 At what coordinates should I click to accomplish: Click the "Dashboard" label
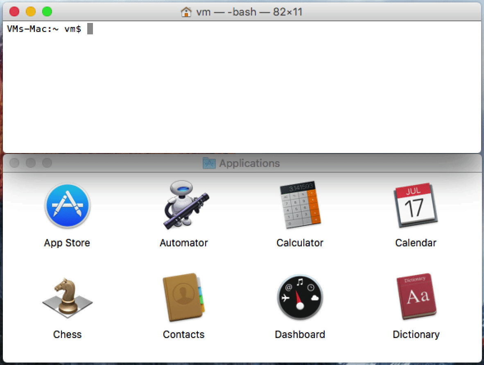300,334
